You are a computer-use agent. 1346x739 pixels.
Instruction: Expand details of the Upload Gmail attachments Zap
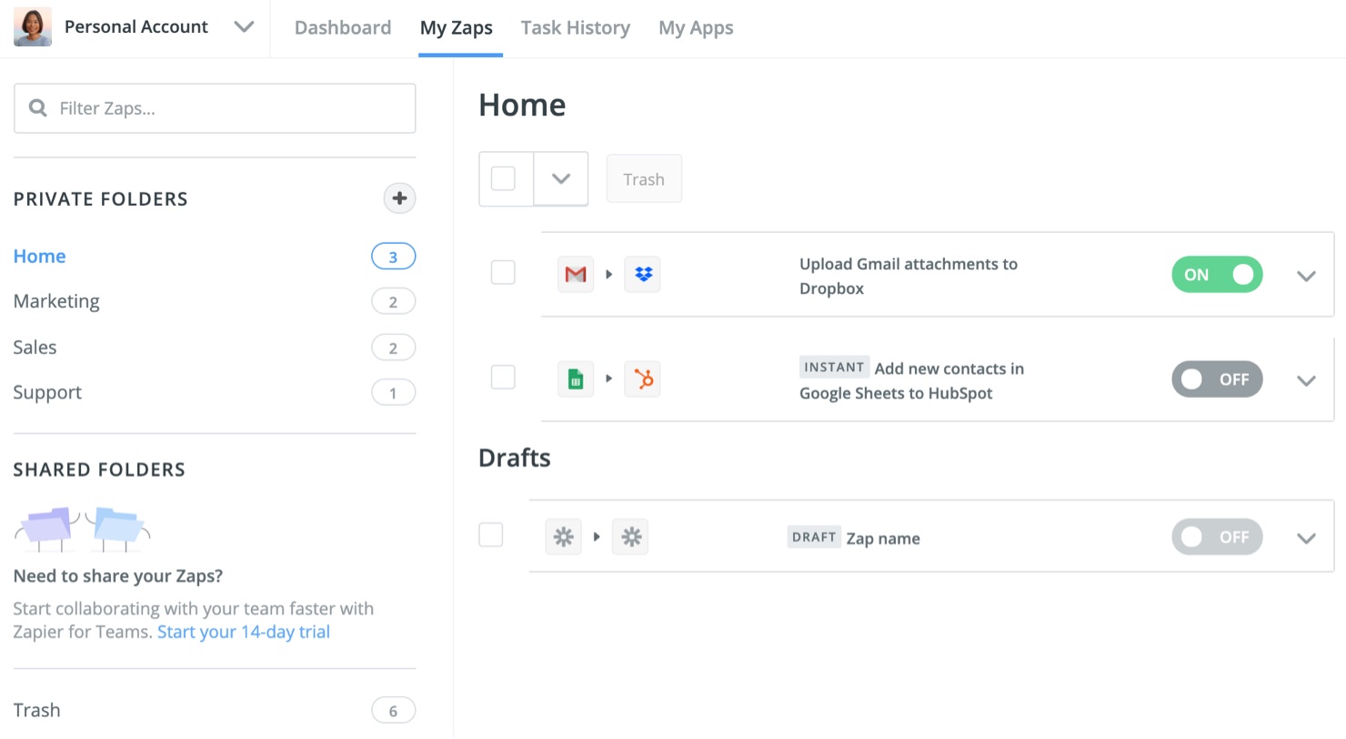(x=1306, y=274)
